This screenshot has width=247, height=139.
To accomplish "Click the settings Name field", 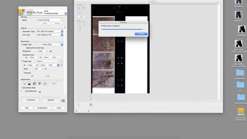I will point(48,20).
